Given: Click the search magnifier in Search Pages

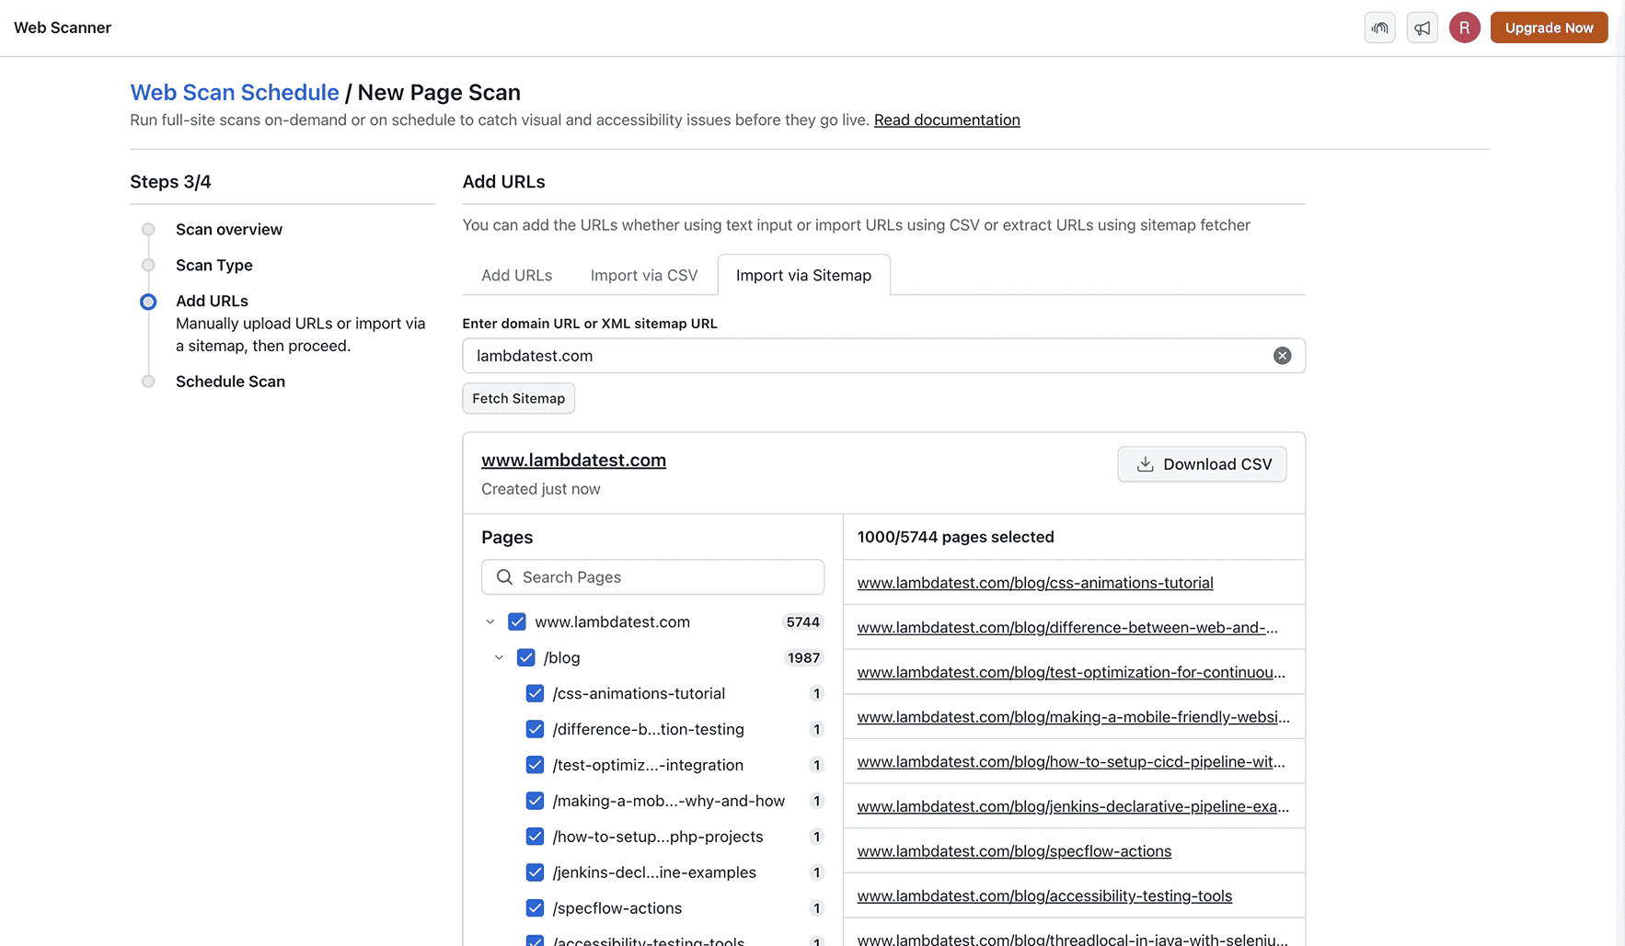Looking at the screenshot, I should [x=504, y=576].
